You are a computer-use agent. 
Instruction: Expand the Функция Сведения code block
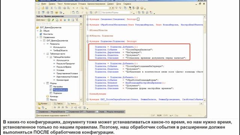pyautogui.click(x=87, y=19)
